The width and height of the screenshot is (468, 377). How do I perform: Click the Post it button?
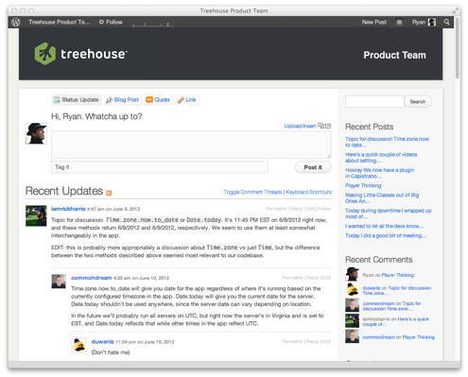(313, 167)
